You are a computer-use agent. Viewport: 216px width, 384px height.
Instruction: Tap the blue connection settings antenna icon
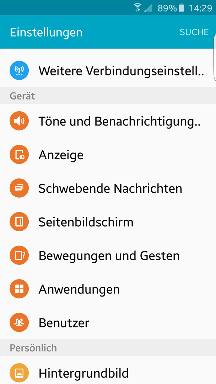(19, 70)
